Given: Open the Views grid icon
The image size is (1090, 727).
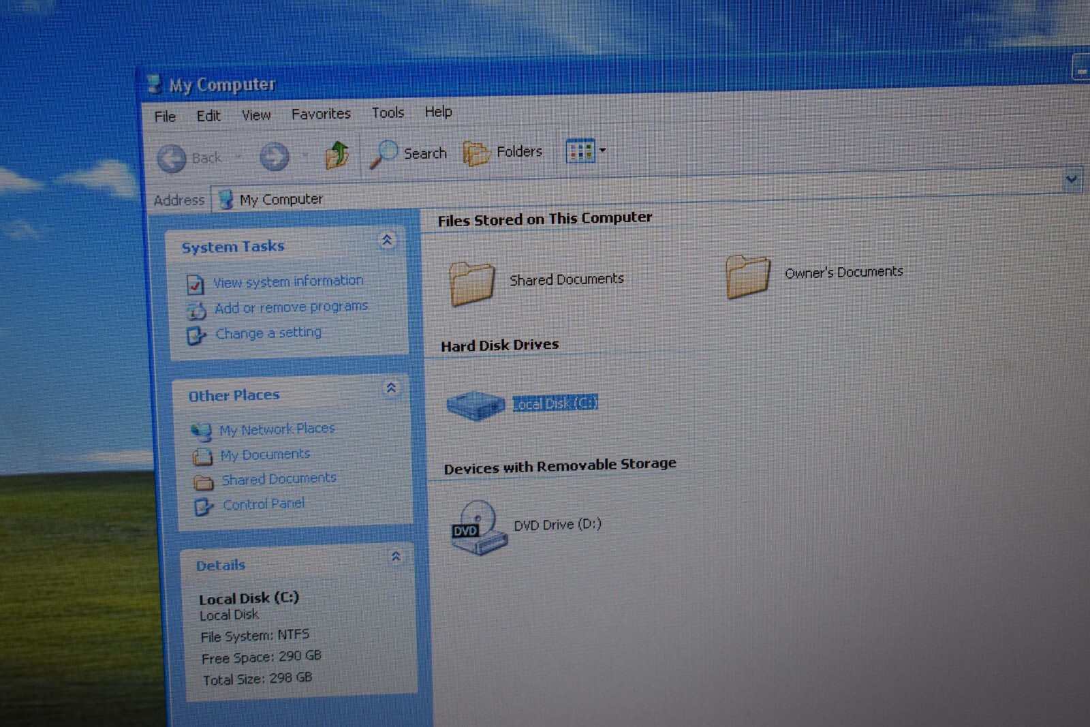Looking at the screenshot, I should (x=580, y=151).
